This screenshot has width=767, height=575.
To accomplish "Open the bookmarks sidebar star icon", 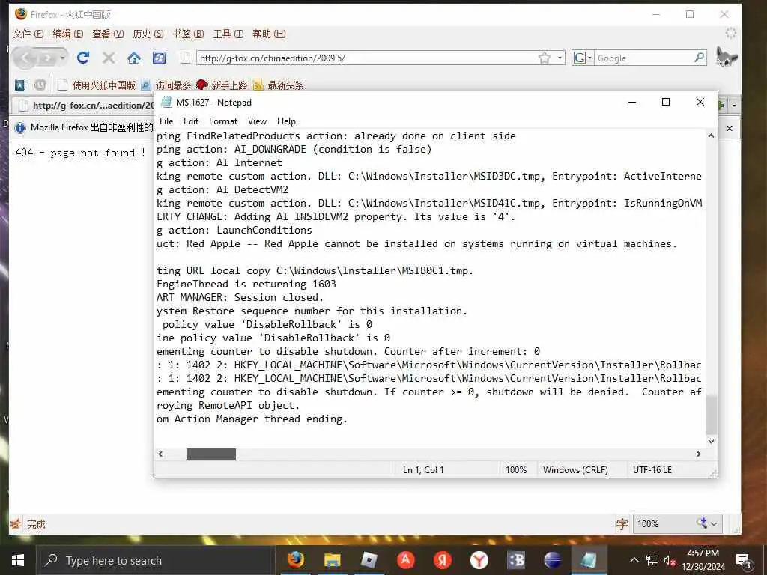I will click(20, 85).
